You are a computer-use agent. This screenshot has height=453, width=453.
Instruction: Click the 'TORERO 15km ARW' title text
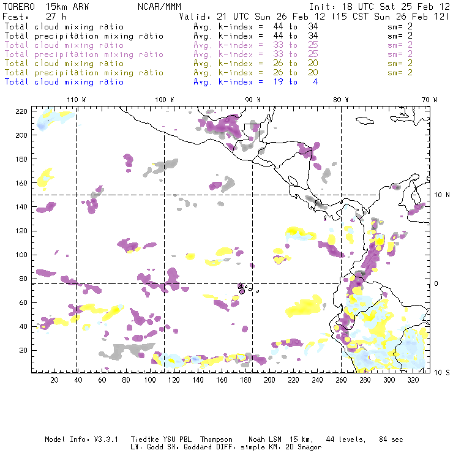[46, 7]
